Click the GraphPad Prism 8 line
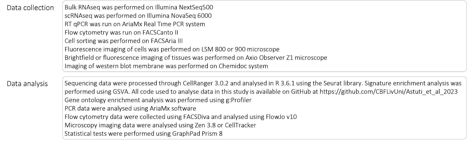The width and height of the screenshot is (468, 141). tap(143, 133)
